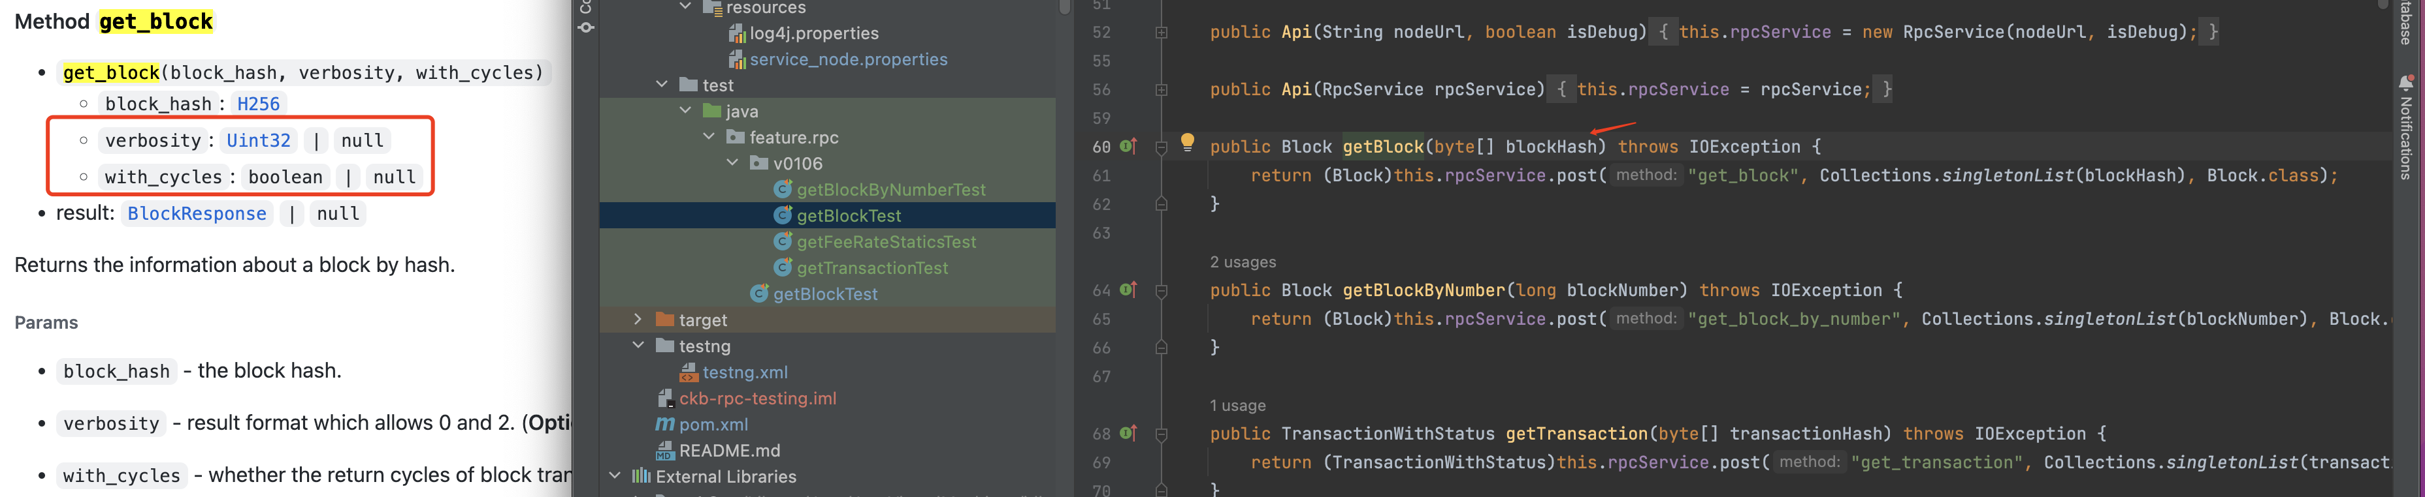The width and height of the screenshot is (2425, 497).
Task: Expand the target folder
Action: pos(638,320)
